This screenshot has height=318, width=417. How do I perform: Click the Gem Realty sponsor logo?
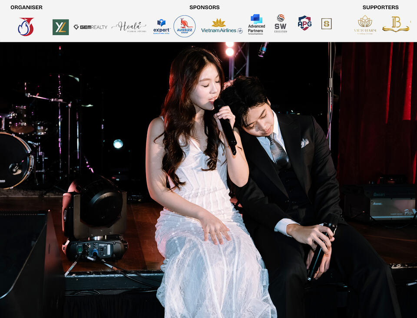coord(90,27)
